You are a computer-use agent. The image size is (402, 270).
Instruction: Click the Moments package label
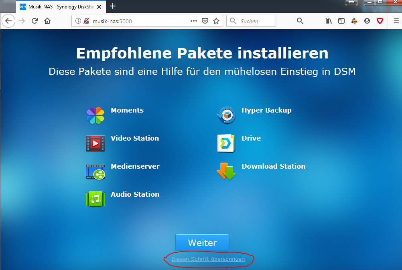(x=127, y=110)
